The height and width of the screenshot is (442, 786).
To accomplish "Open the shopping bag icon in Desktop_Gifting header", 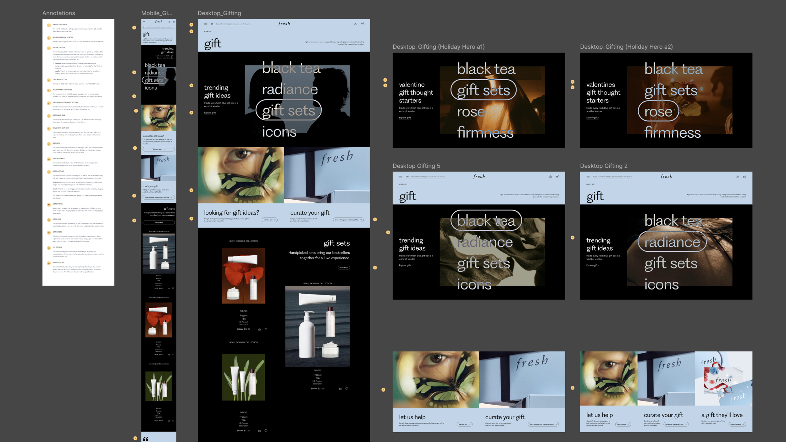I will [363, 24].
